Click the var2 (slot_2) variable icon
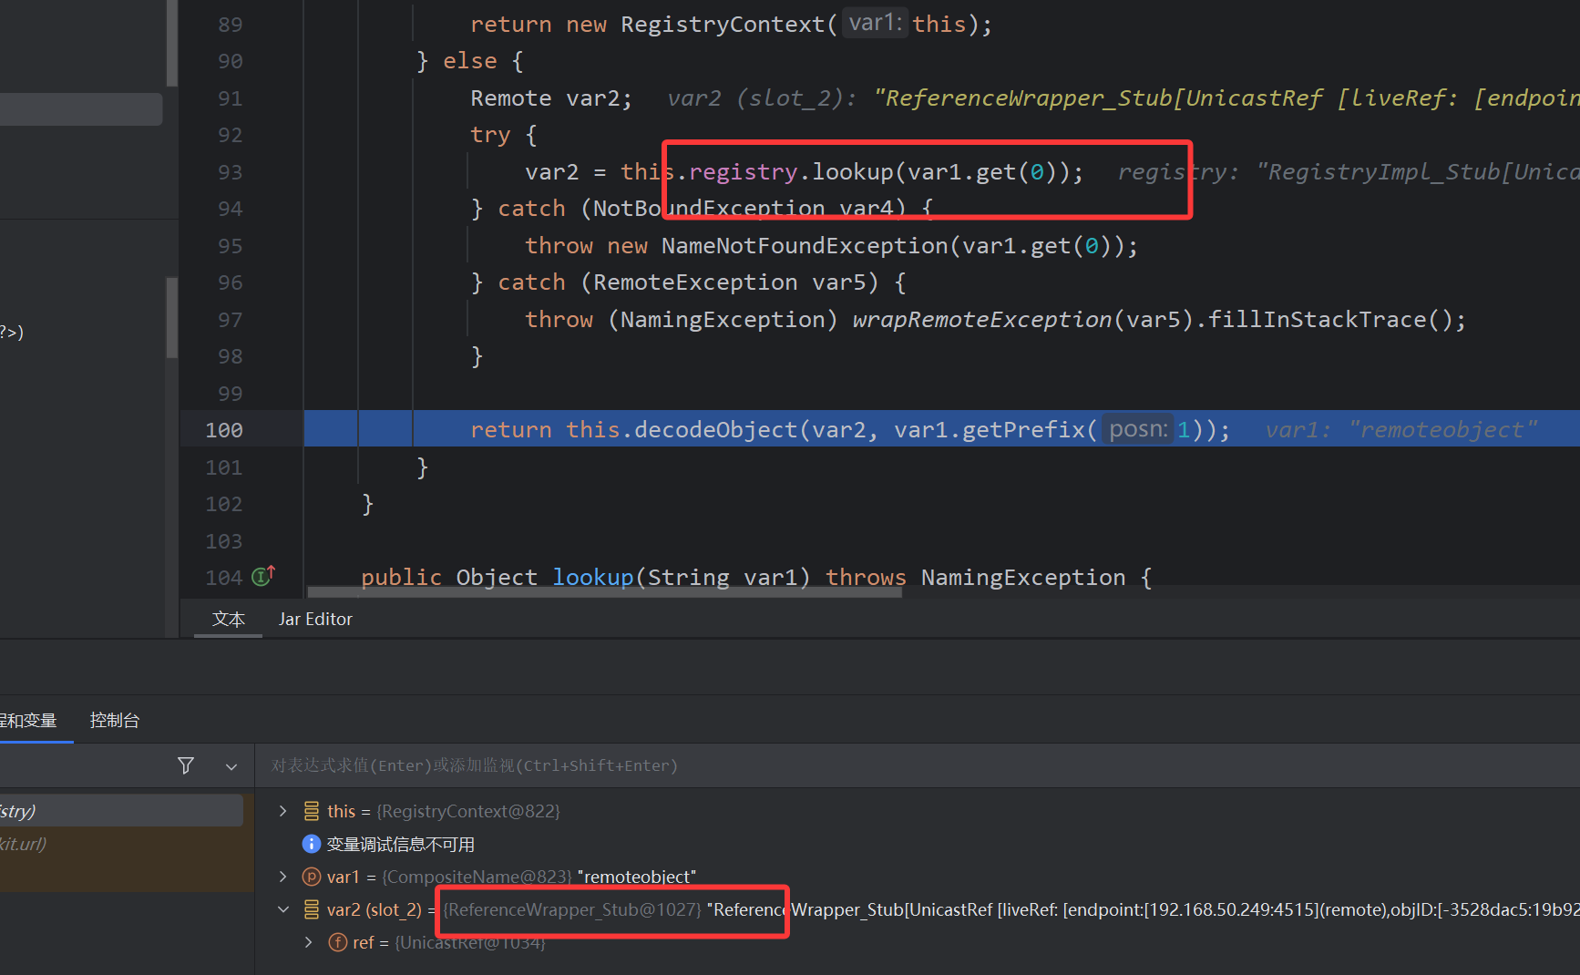The width and height of the screenshot is (1580, 975). [x=312, y=909]
